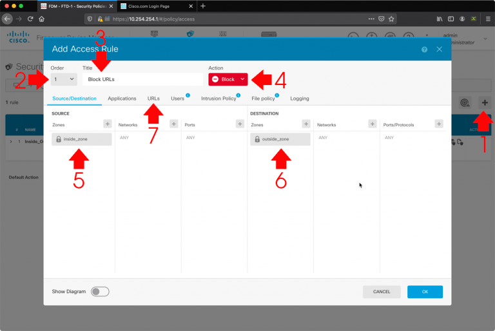Edit the Title field 'Block URLs'
Screen dimensions: 495x331
[x=142, y=79]
